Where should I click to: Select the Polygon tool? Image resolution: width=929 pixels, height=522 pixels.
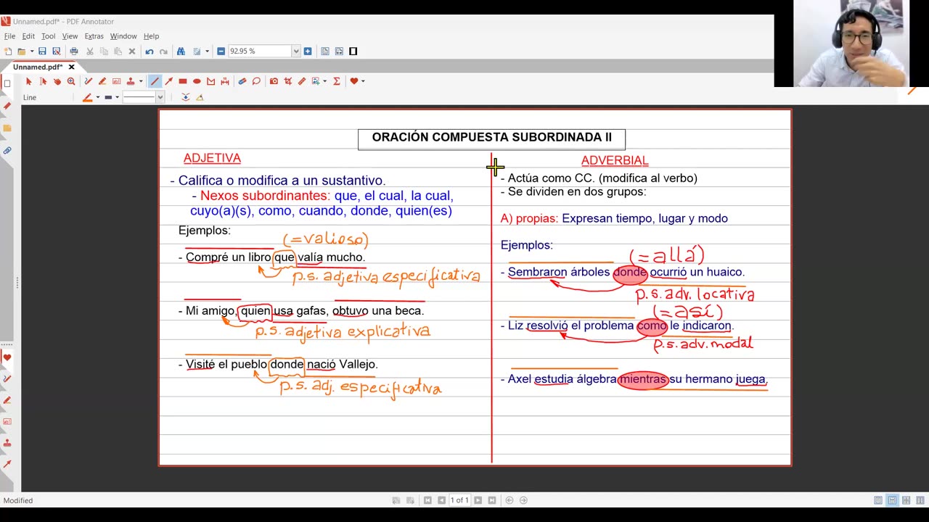(210, 81)
